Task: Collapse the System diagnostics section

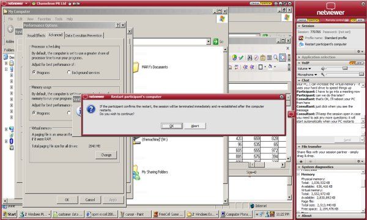Action: pyautogui.click(x=299, y=167)
